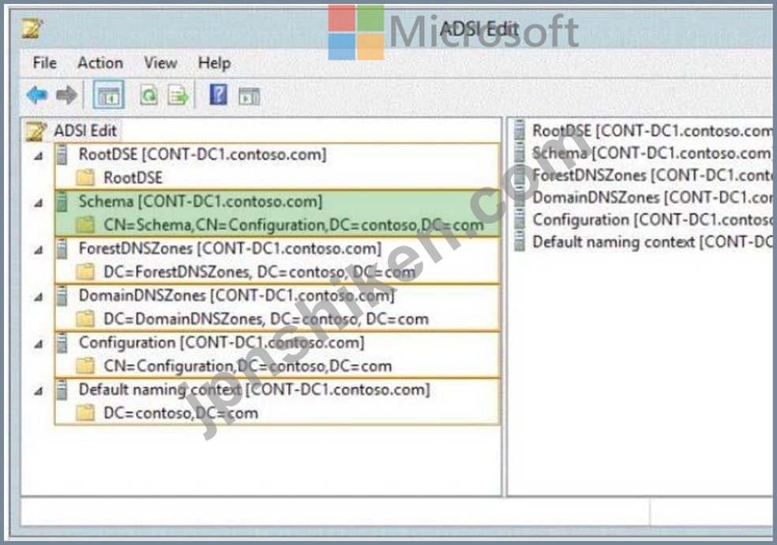Toggle the Show/Hide Action Pane toolbar icon
Viewport: 777px width, 545px height.
coord(249,96)
